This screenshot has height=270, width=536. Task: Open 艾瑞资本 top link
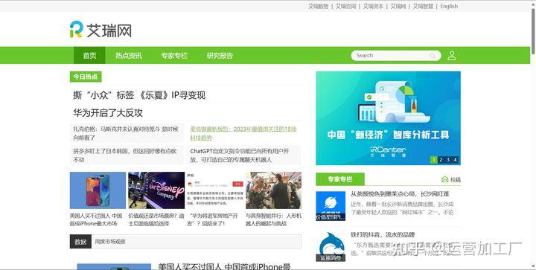pyautogui.click(x=373, y=6)
